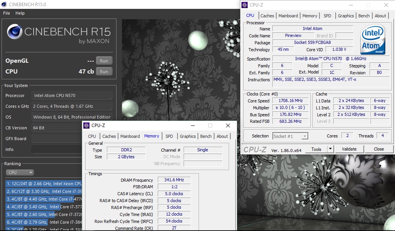Open Mainboard tab in CPU-Z Memory window
The image size is (395, 231).
point(130,136)
